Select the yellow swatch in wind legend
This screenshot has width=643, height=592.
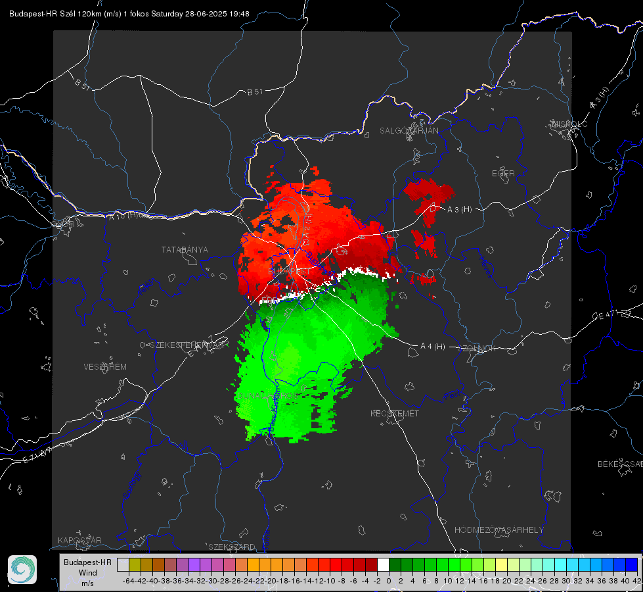point(501,564)
